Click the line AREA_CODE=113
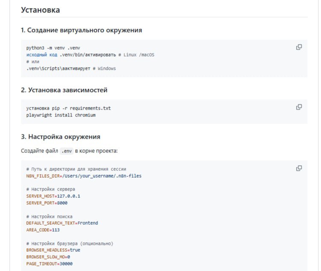The image size is (321, 271). click(43, 230)
